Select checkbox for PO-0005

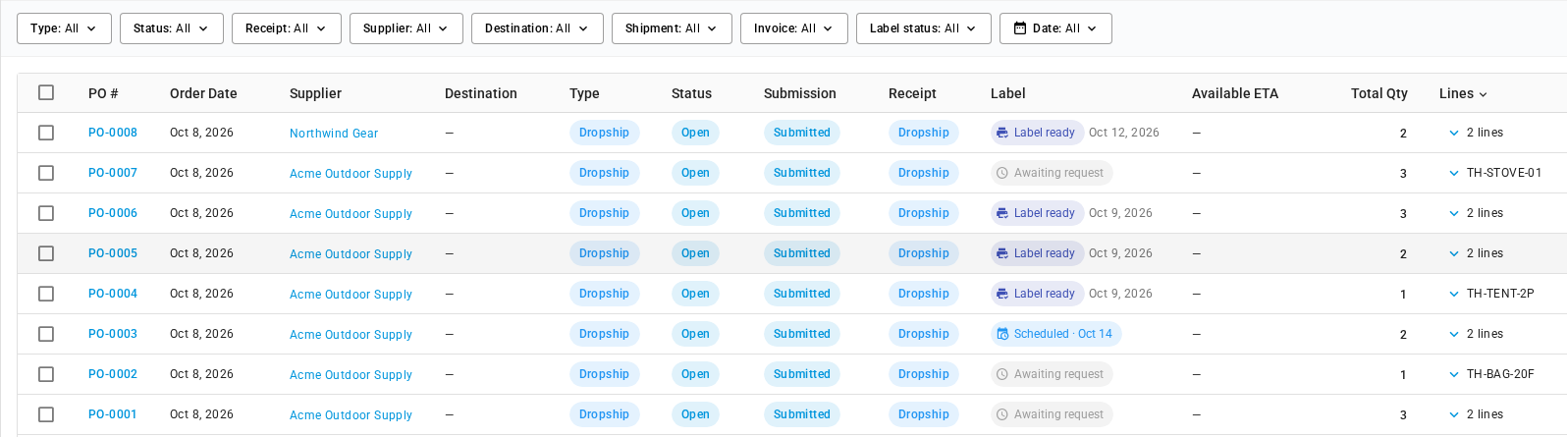[x=46, y=253]
